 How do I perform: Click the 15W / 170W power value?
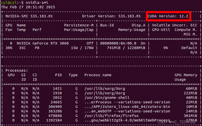tap(82, 48)
